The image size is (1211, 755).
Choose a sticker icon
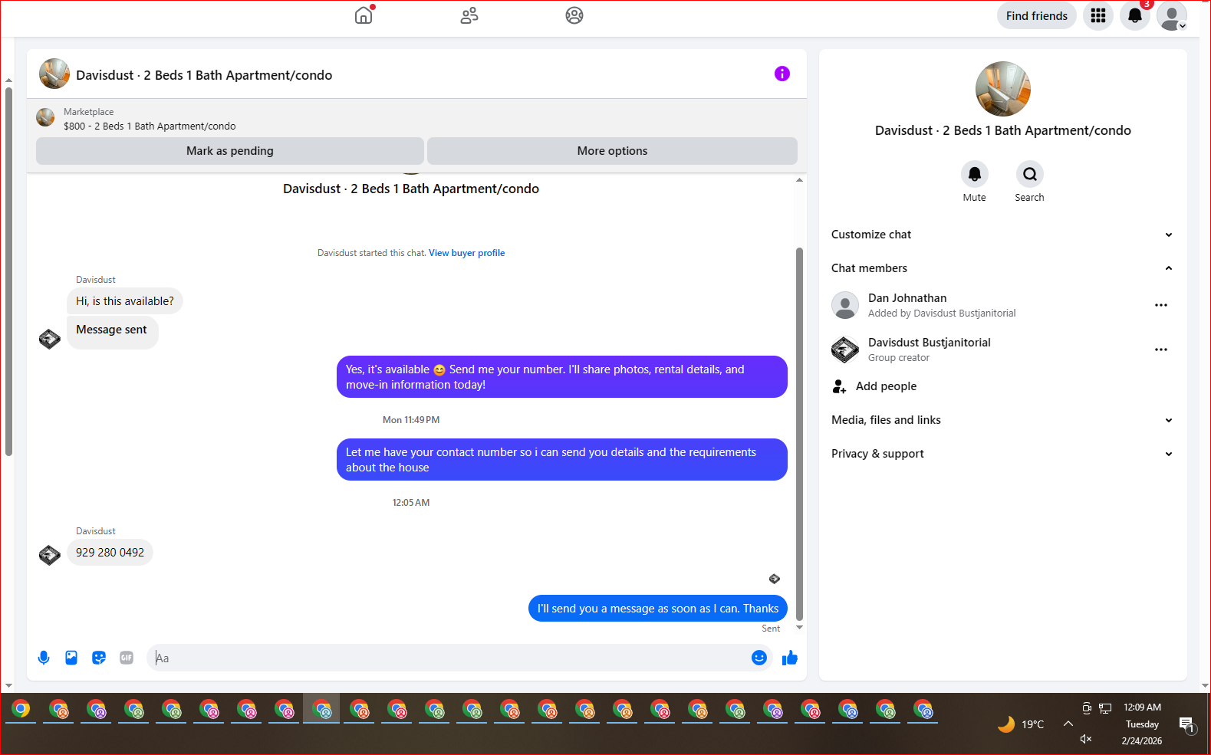99,658
